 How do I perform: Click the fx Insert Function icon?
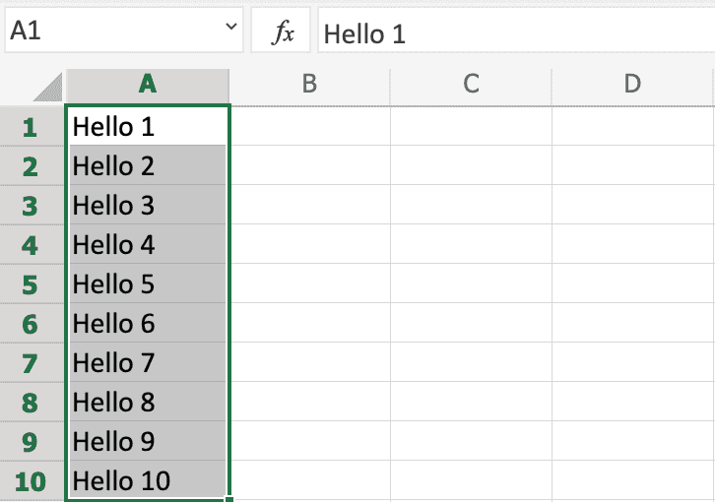pyautogui.click(x=283, y=33)
